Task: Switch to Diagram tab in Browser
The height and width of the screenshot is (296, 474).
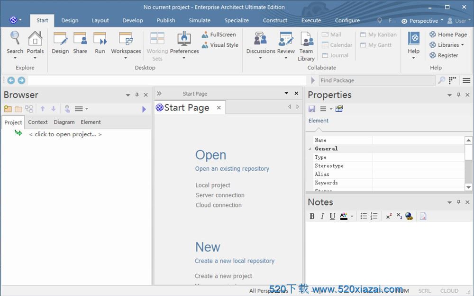Action: pyautogui.click(x=64, y=122)
